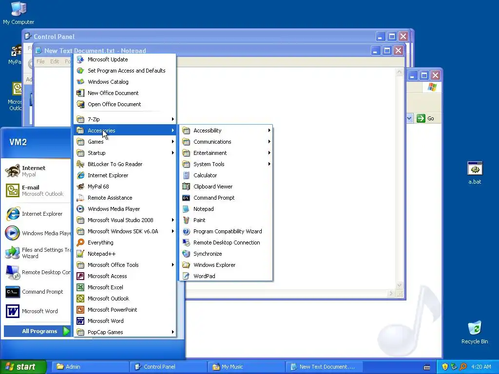Click the Go button in explorer window
The width and height of the screenshot is (499, 374).
point(425,118)
